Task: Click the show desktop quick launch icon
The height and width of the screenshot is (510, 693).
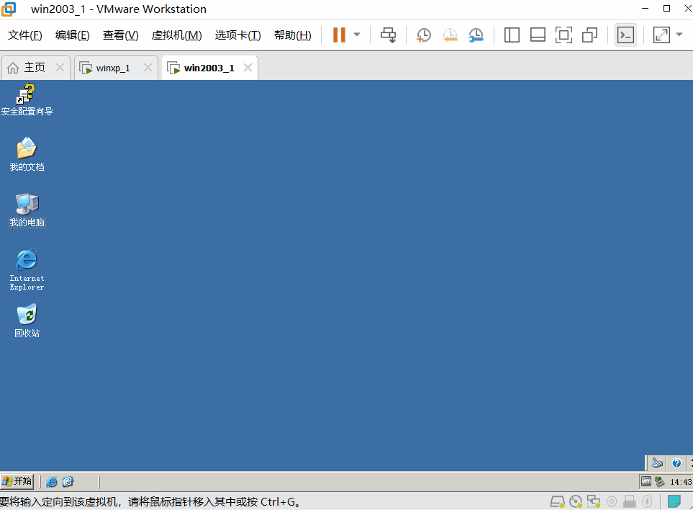Action: click(68, 482)
